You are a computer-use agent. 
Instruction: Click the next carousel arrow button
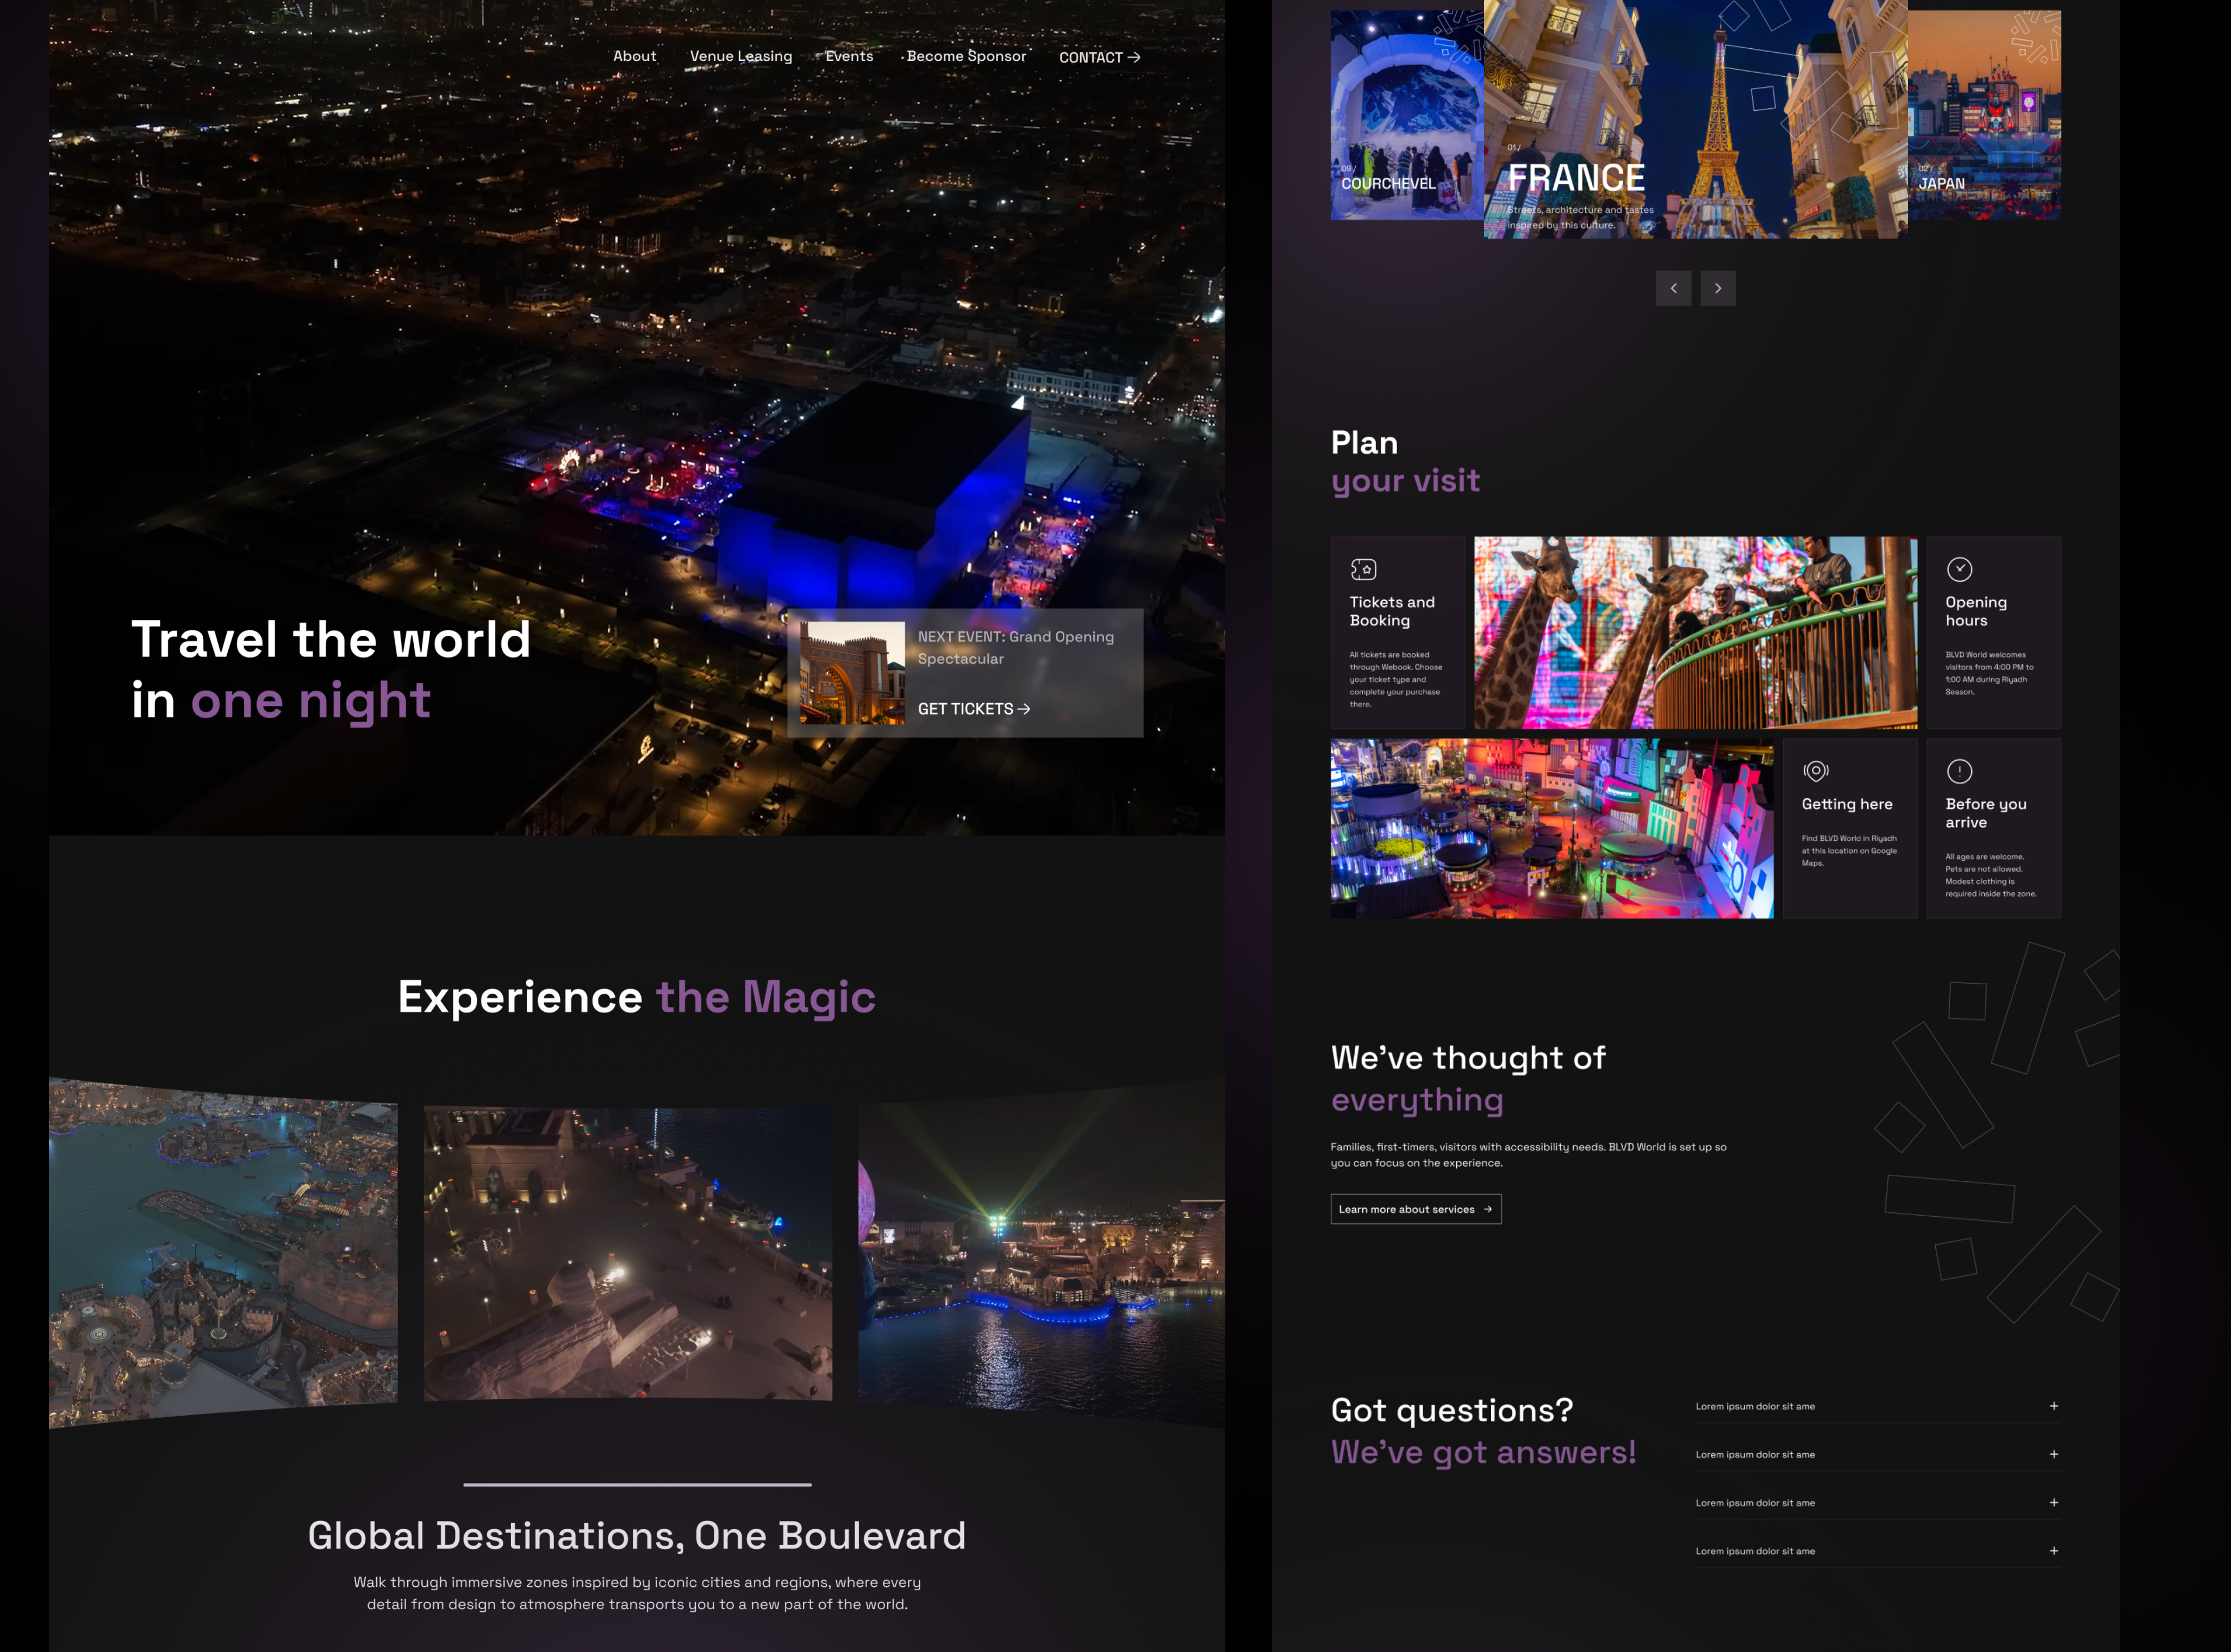(x=1718, y=288)
